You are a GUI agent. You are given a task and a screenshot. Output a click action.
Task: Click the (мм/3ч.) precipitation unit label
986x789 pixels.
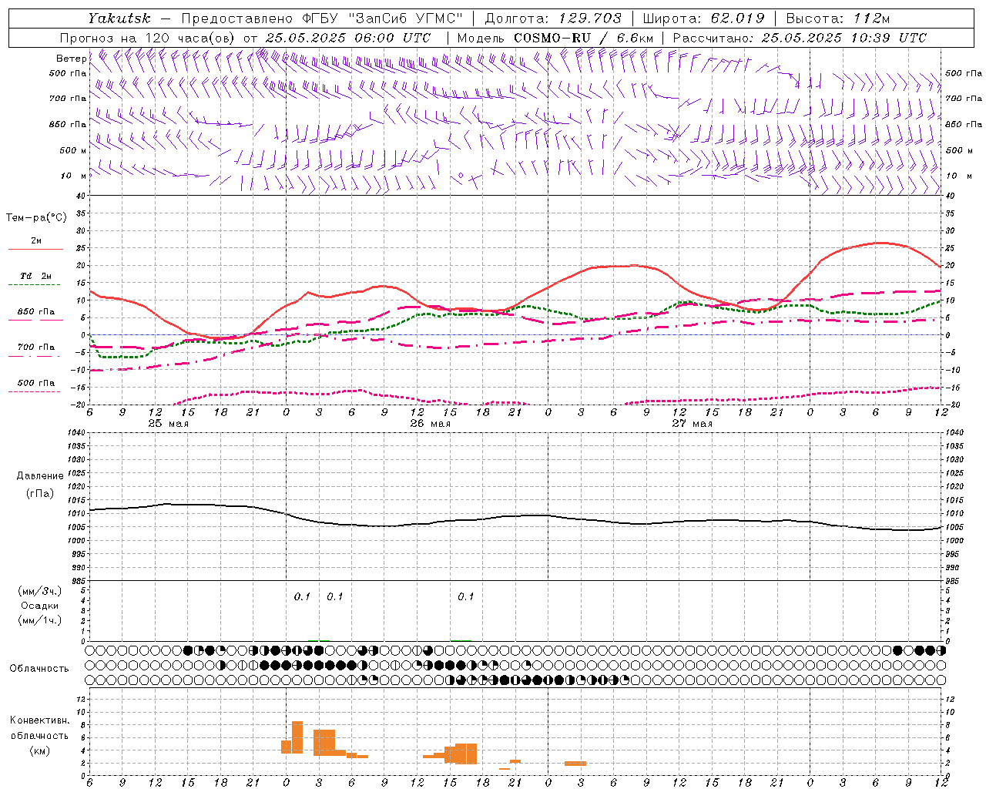click(x=40, y=591)
